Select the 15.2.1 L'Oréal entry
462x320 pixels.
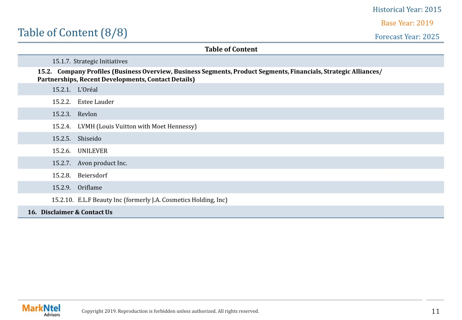coord(231,89)
